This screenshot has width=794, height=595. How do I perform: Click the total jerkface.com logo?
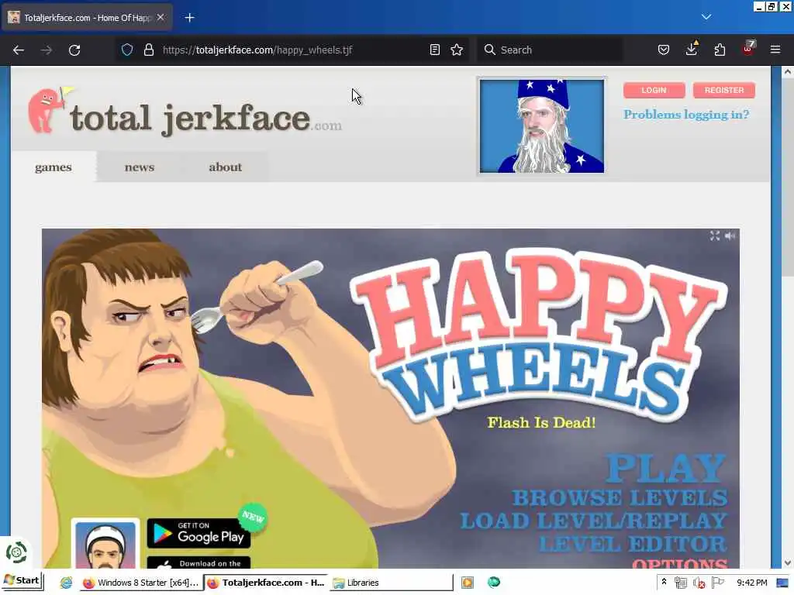pos(205,119)
